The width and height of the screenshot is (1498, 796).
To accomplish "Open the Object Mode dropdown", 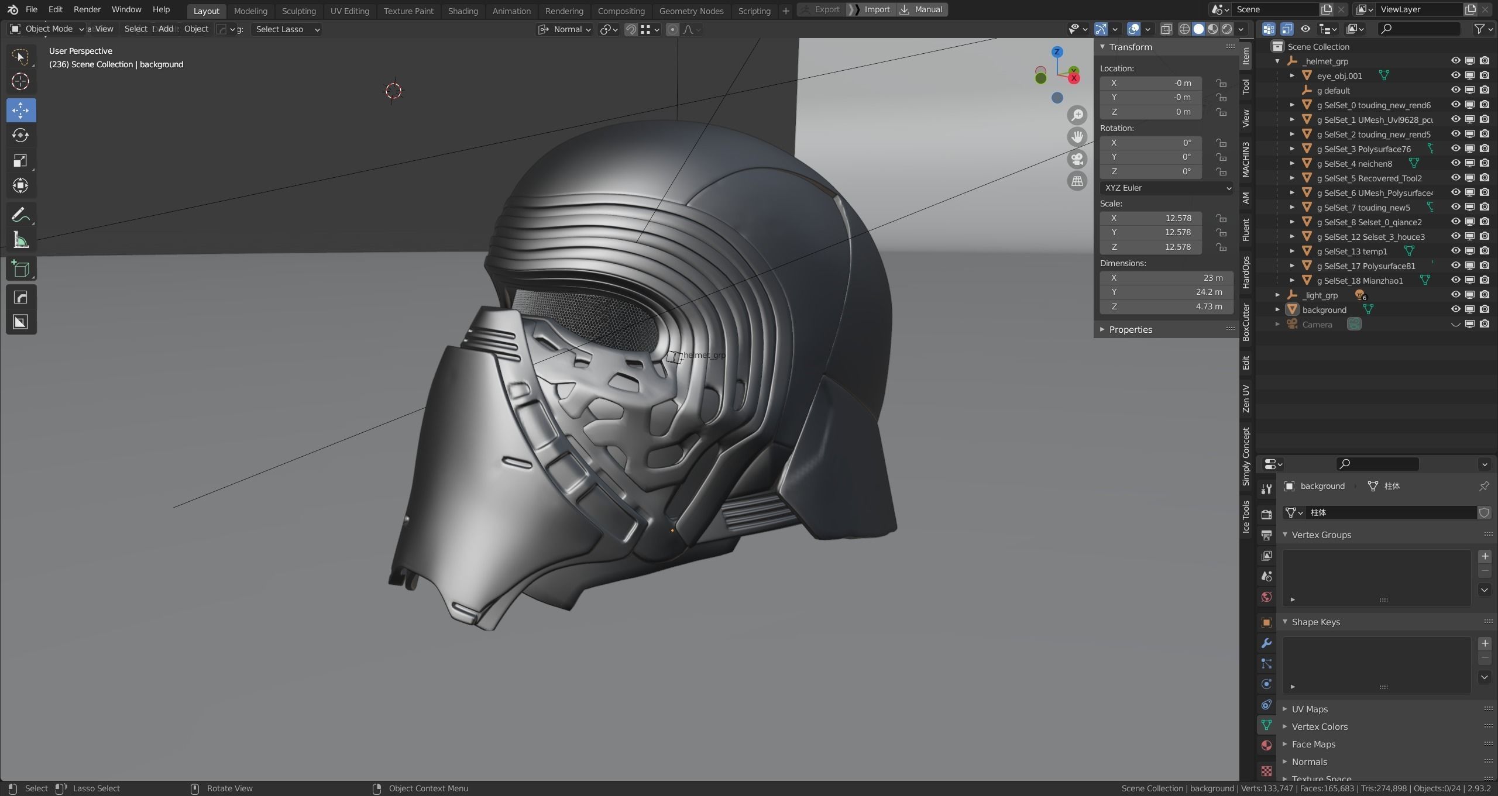I will [47, 29].
